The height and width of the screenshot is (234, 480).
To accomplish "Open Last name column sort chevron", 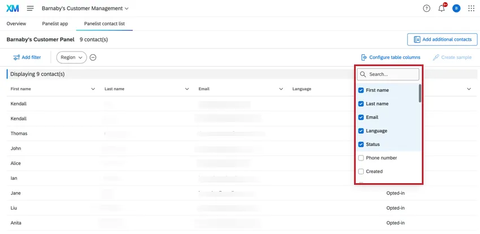I will pyautogui.click(x=187, y=89).
